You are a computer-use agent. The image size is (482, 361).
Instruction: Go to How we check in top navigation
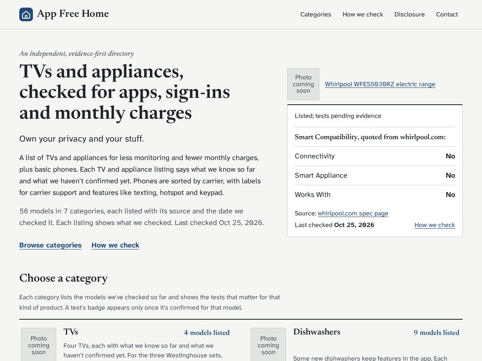(363, 14)
